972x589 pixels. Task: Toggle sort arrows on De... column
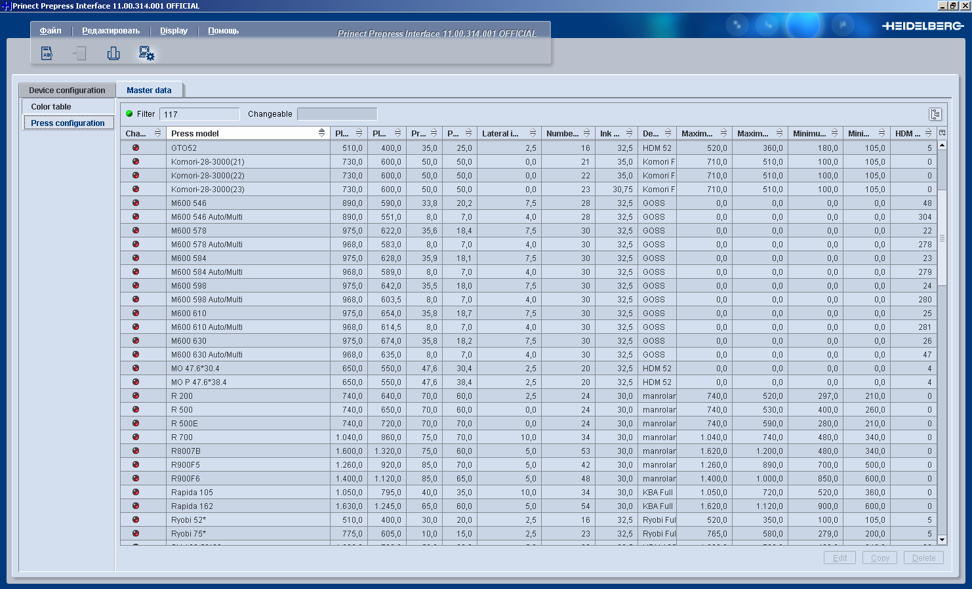(x=668, y=133)
